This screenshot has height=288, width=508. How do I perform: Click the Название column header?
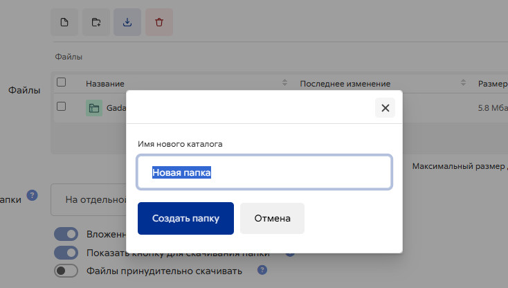105,84
